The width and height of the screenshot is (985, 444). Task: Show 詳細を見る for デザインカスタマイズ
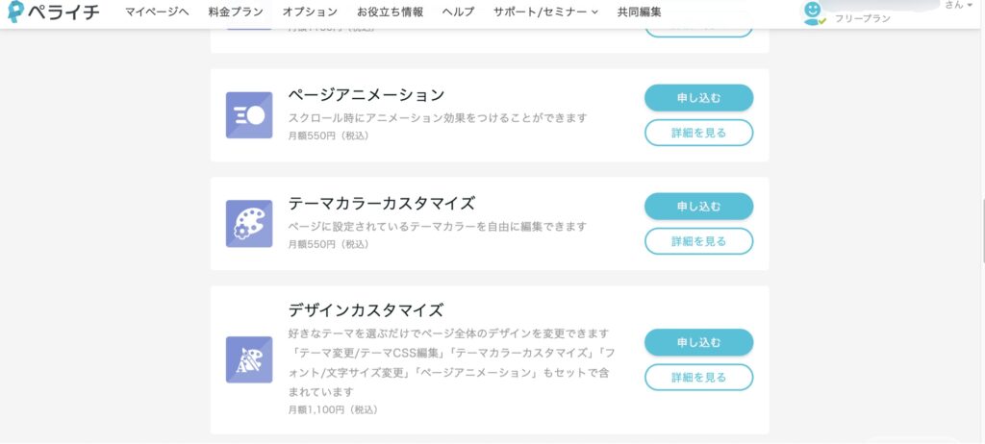(698, 378)
